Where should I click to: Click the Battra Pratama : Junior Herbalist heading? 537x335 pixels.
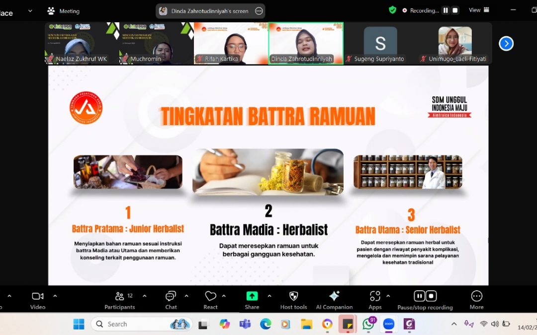[128, 229]
